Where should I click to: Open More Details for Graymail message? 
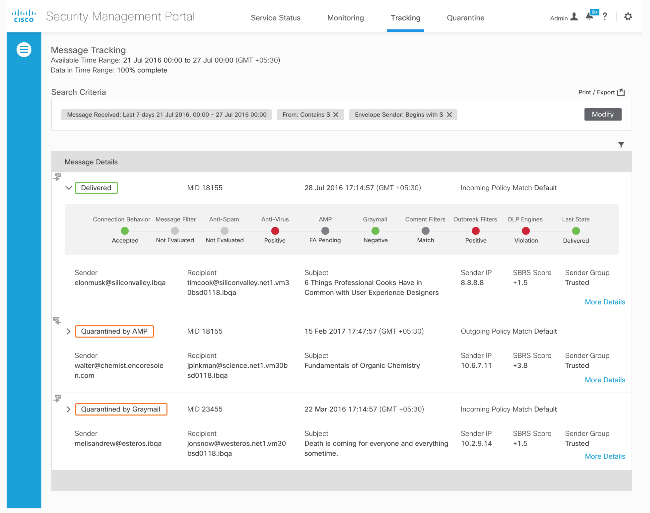[x=605, y=456]
